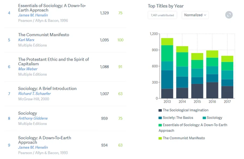The image size is (244, 159).
Task: Click rank number 4
Action: (x=9, y=13)
